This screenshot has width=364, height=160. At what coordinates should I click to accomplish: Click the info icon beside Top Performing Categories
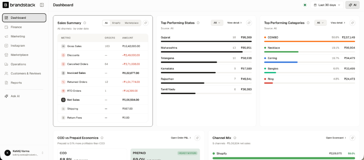(x=308, y=23)
